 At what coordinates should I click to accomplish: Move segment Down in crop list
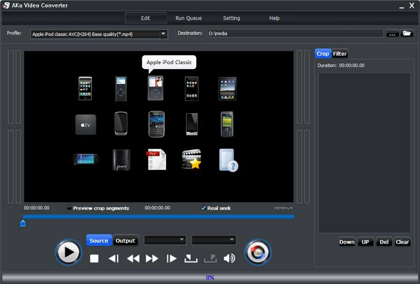click(347, 242)
